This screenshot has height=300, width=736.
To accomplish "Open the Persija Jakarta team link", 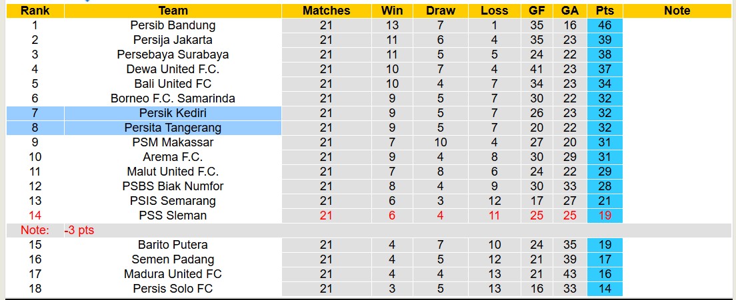I will (x=173, y=40).
